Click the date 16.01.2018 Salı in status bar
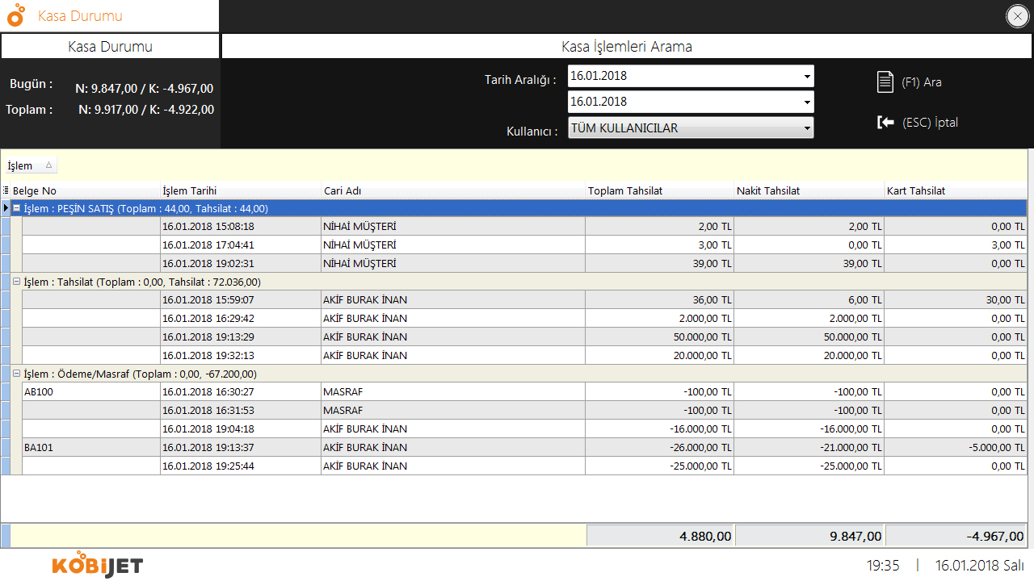The width and height of the screenshot is (1034, 581). pos(980,566)
